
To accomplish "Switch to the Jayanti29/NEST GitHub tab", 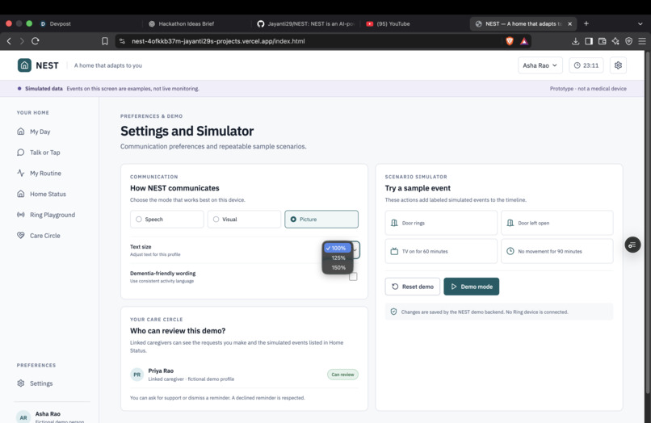I will click(x=305, y=23).
